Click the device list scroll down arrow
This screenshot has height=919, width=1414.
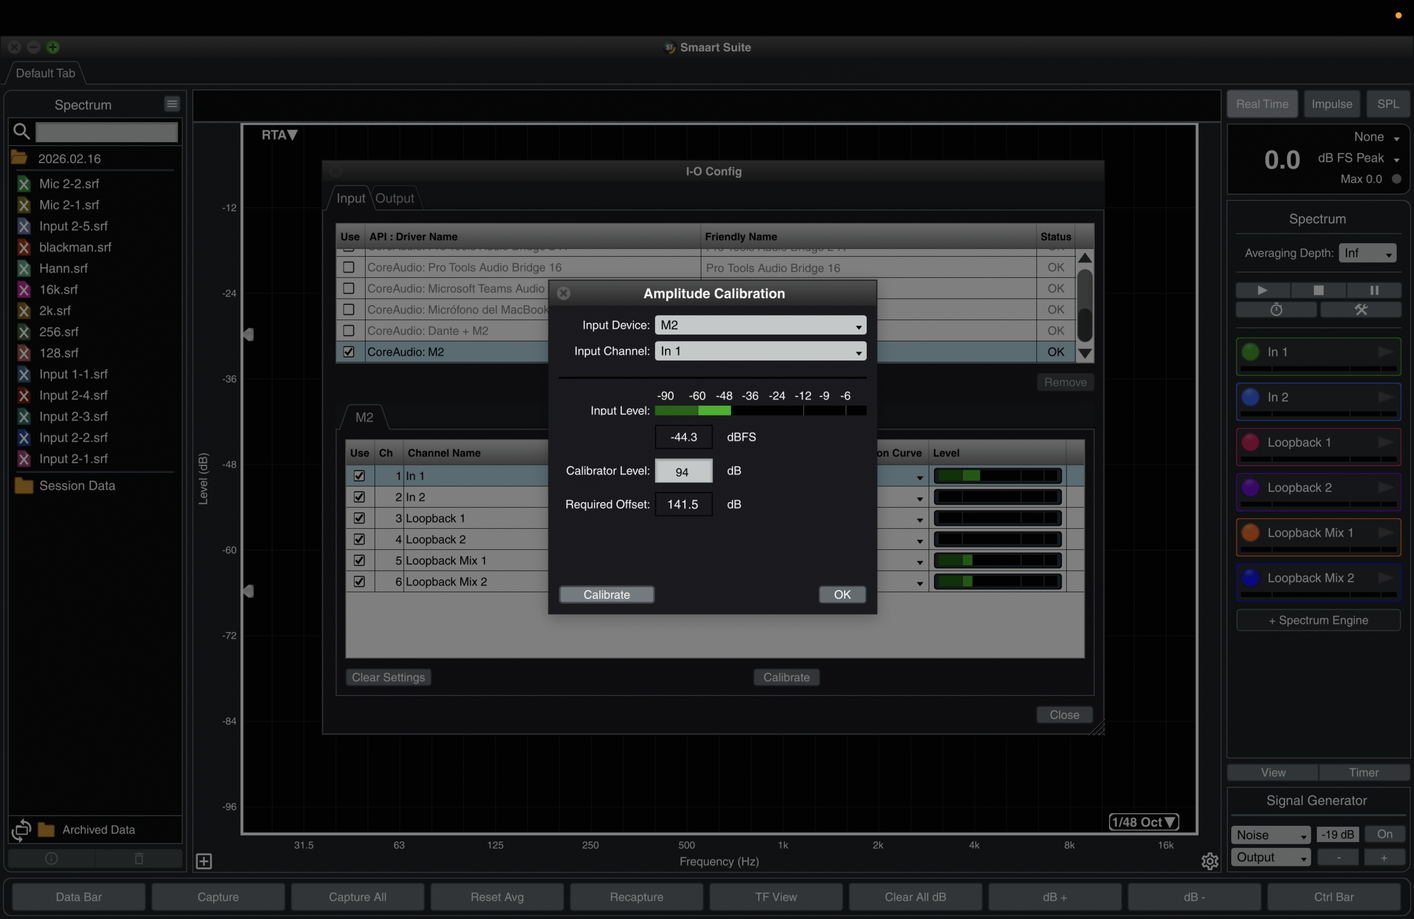(x=1084, y=353)
